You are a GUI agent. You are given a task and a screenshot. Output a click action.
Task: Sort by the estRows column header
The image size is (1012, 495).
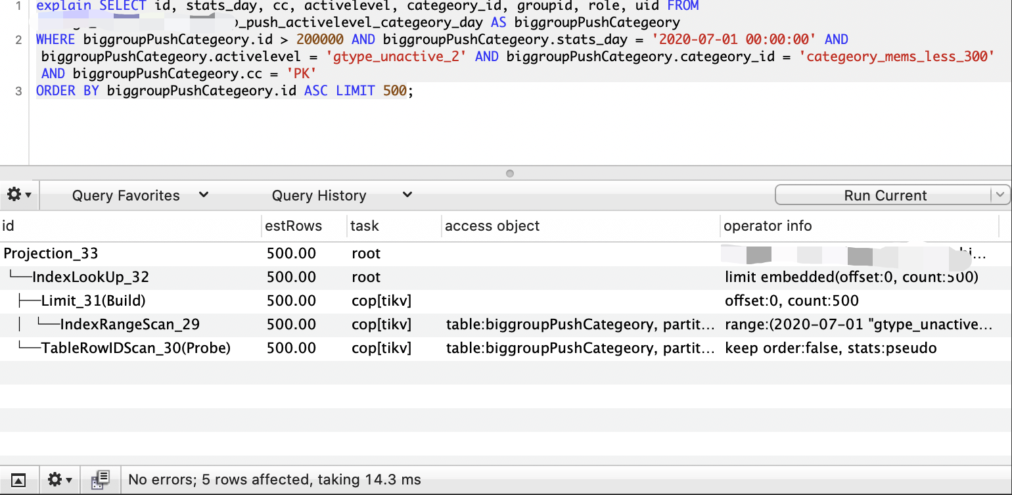(x=304, y=226)
